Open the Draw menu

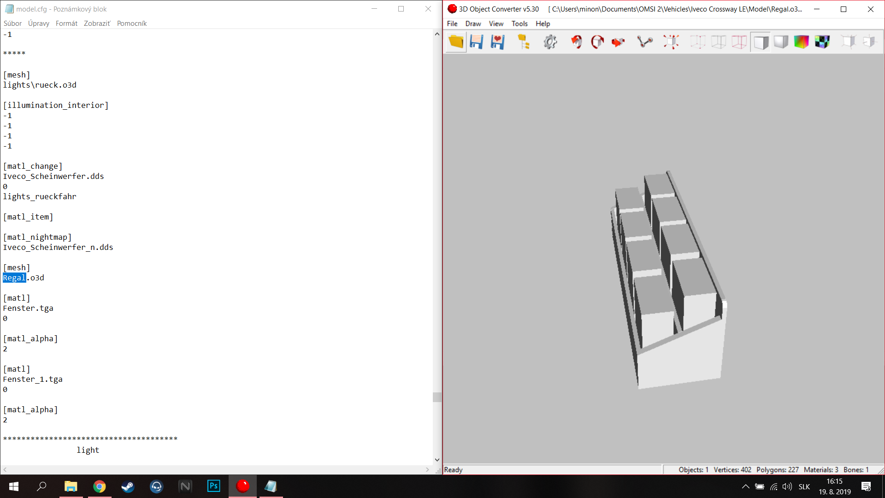click(473, 24)
